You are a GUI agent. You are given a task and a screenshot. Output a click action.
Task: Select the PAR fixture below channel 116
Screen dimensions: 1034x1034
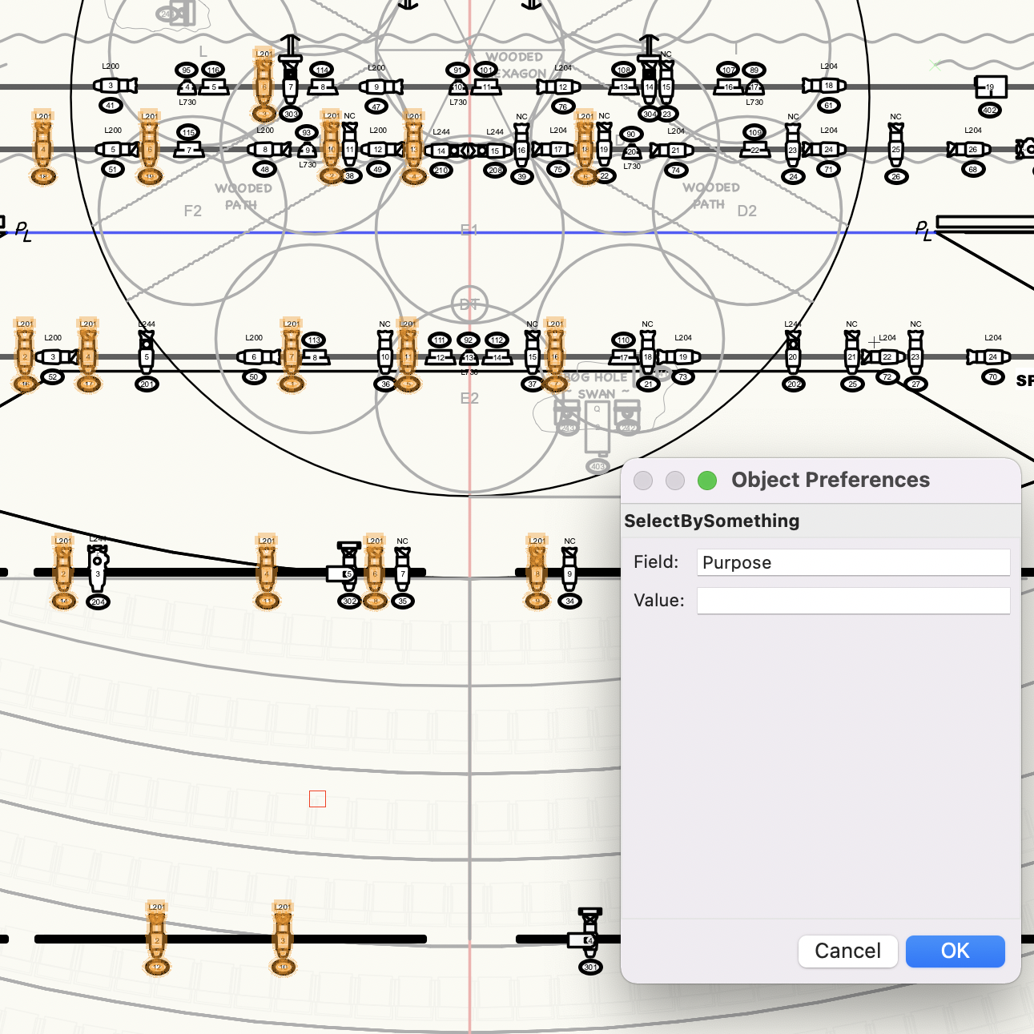coord(214,86)
